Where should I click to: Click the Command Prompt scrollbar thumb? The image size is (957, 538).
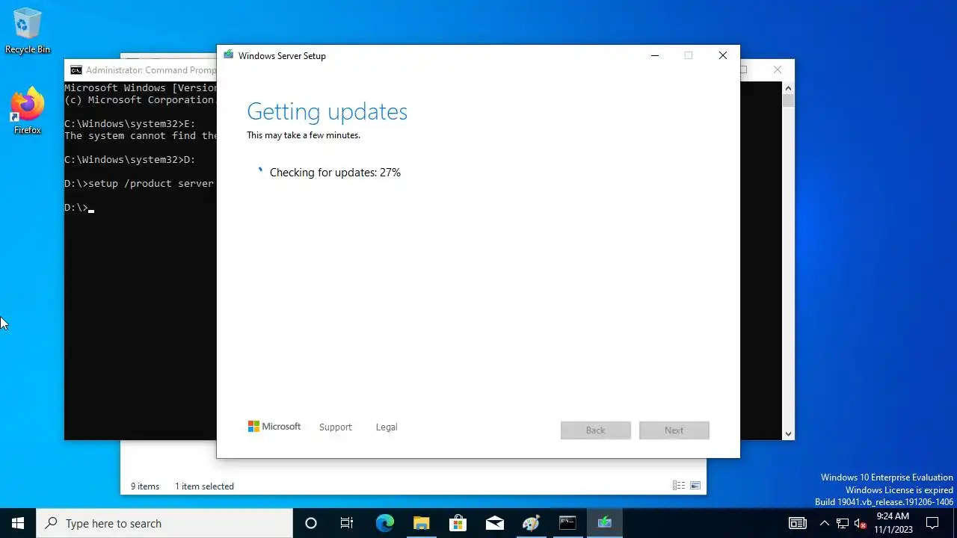[788, 101]
